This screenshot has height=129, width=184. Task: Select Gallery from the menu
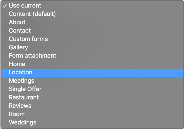(18, 47)
